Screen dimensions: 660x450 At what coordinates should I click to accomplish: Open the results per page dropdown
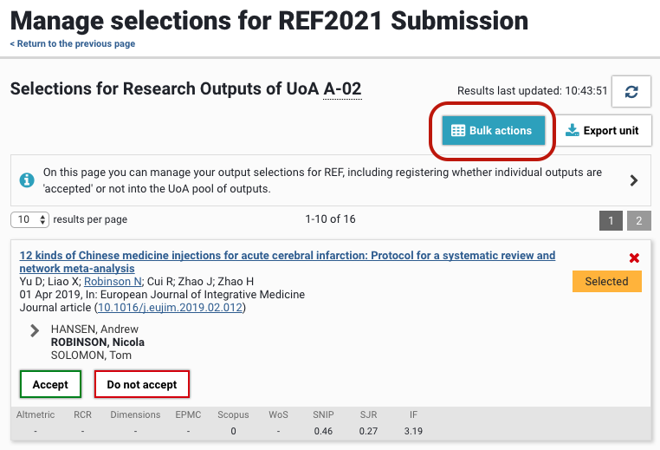pyautogui.click(x=30, y=219)
